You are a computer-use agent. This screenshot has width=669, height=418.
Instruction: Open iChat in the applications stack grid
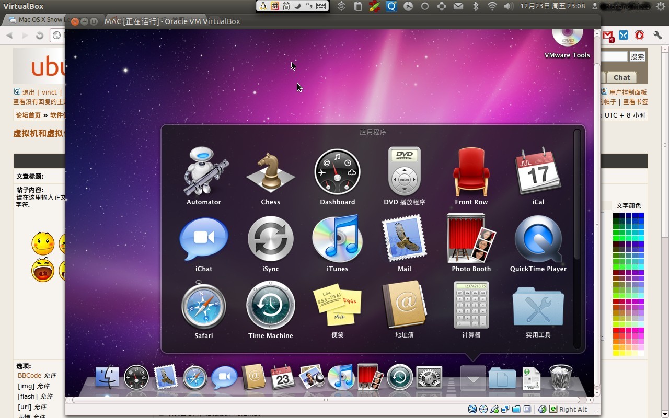[204, 239]
